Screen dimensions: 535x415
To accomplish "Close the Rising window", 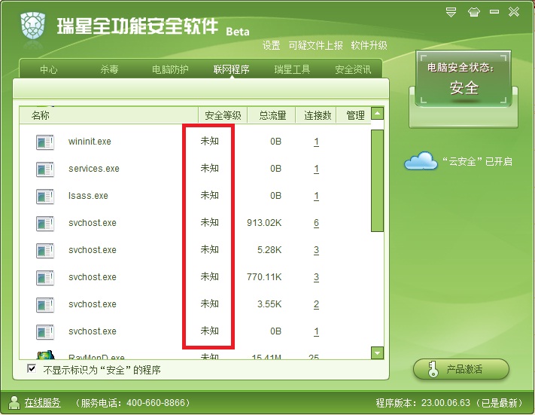I will tap(514, 12).
